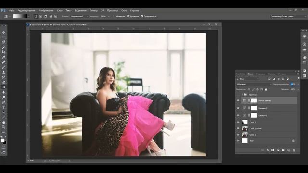Select the Zoom tool
Viewport: 308px width, 173px height.
coord(3,127)
